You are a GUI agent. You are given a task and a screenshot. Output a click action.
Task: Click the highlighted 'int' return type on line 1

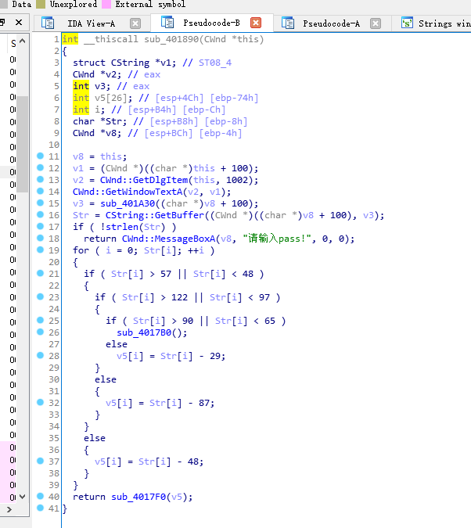(70, 39)
